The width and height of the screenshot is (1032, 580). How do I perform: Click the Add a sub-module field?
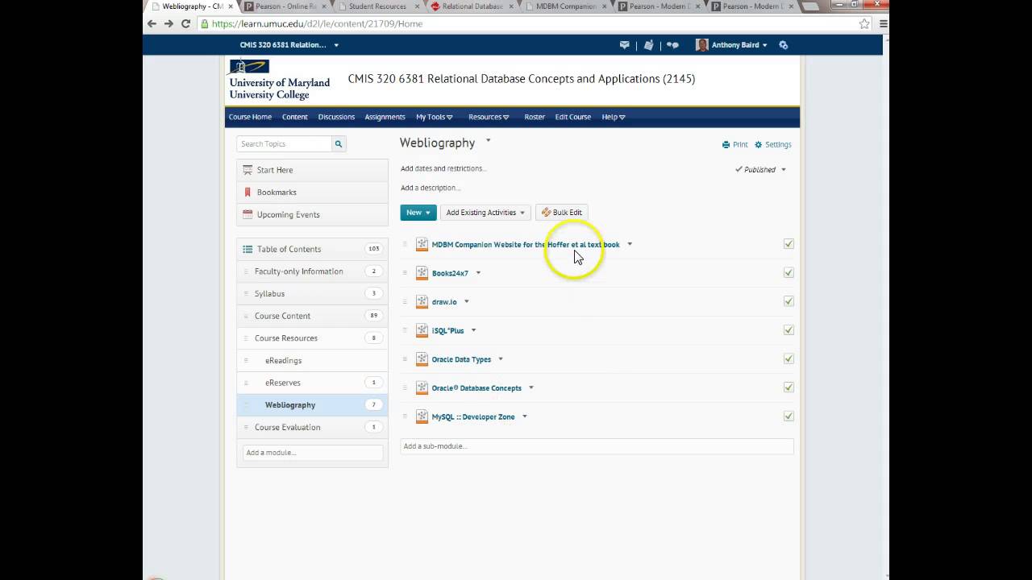coord(597,446)
